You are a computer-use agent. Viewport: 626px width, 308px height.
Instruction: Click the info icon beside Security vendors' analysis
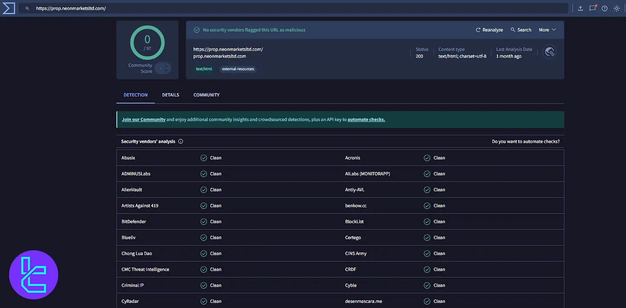point(181,141)
